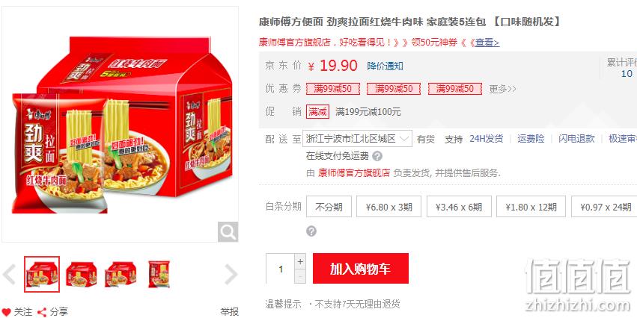Click 加入购物车 button
This screenshot has width=637, height=318.
tap(360, 268)
